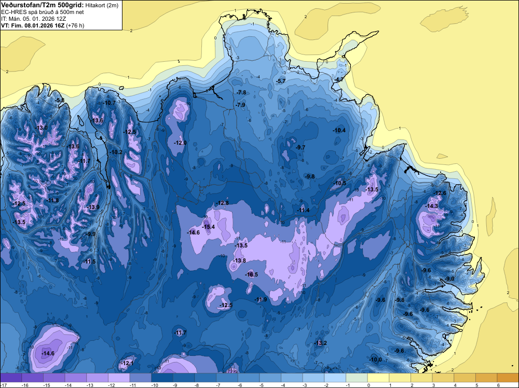This screenshot has height=388, width=519.
Task: Click the -10.4 temperature reading
Action: point(339,130)
